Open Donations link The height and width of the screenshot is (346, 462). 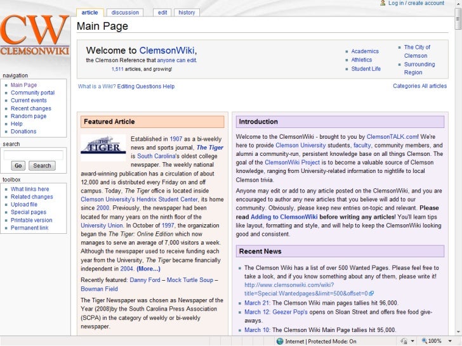(23, 131)
